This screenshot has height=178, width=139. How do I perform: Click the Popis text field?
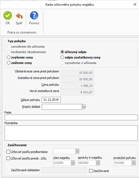(x=71, y=117)
